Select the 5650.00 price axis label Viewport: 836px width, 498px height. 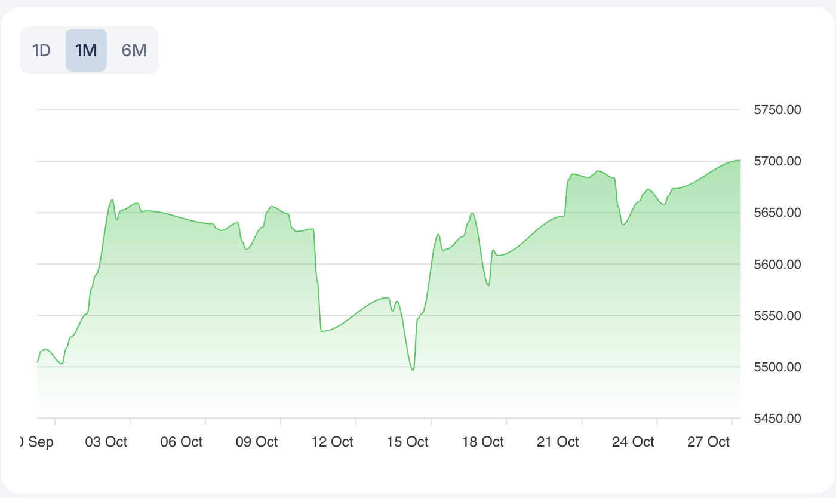tap(777, 213)
